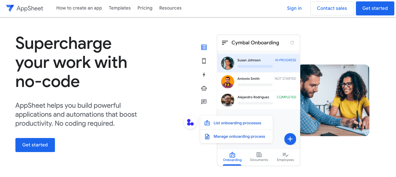The width and height of the screenshot is (396, 177).
Task: Select the mobile phone icon in sidebar
Action: [204, 61]
